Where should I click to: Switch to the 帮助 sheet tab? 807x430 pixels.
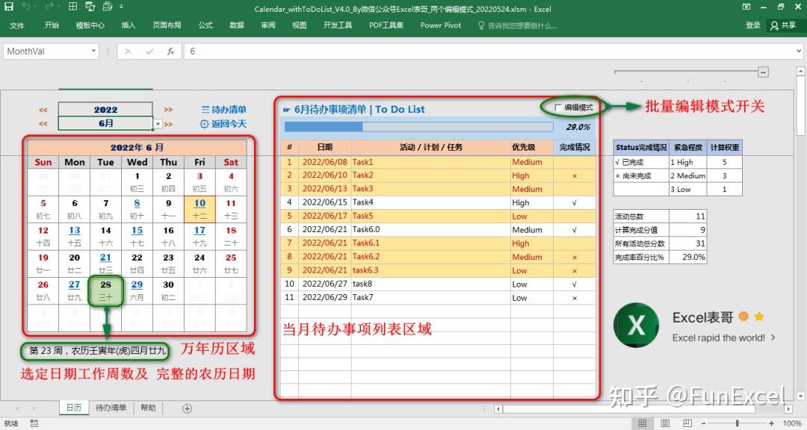tap(148, 408)
